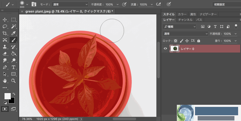
Task: Open the layer blend mode 通常 dropdown
Action: pyautogui.click(x=185, y=34)
